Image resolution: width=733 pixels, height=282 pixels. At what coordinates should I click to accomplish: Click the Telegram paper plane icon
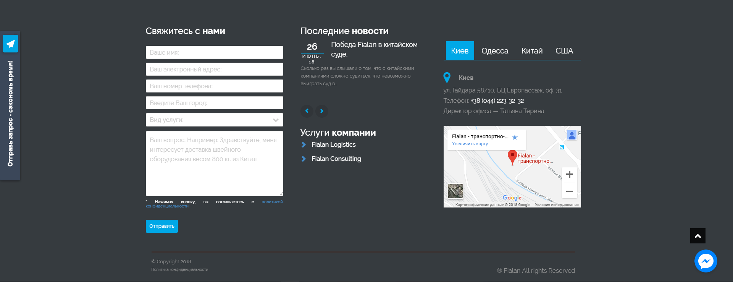pos(10,44)
